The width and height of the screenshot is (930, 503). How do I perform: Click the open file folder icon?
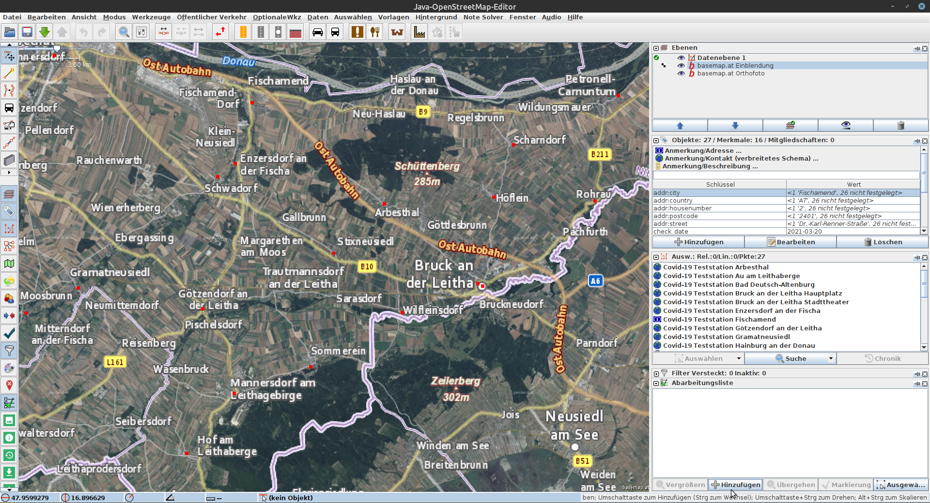(10, 32)
